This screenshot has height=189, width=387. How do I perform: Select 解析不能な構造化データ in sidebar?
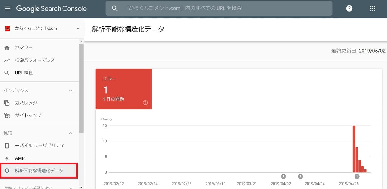(x=39, y=171)
